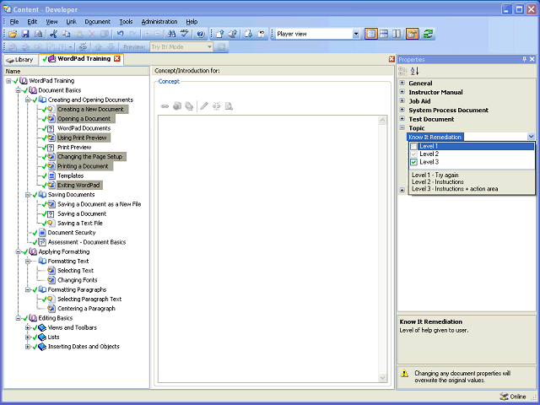Click the Create link icon in Concept pane
The image size is (540, 405).
(x=165, y=106)
